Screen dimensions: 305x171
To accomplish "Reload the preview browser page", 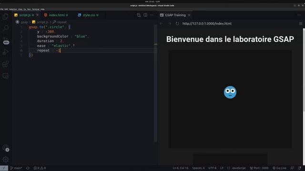I will 177,23.
